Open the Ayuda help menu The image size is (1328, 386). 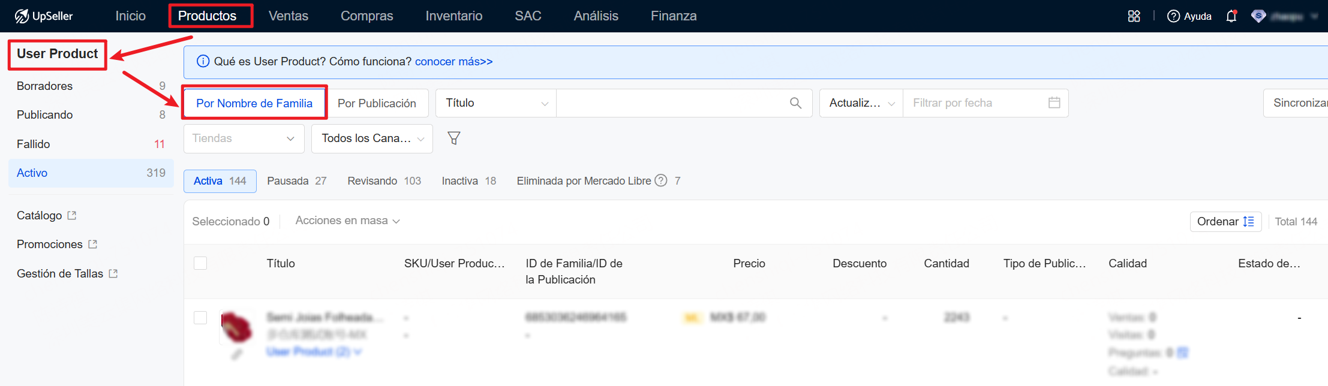[1189, 16]
